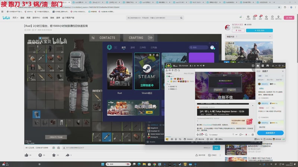This screenshot has width=298, height=167.
Task: Click the accelerator user avatar icon
Action: coord(212,48)
